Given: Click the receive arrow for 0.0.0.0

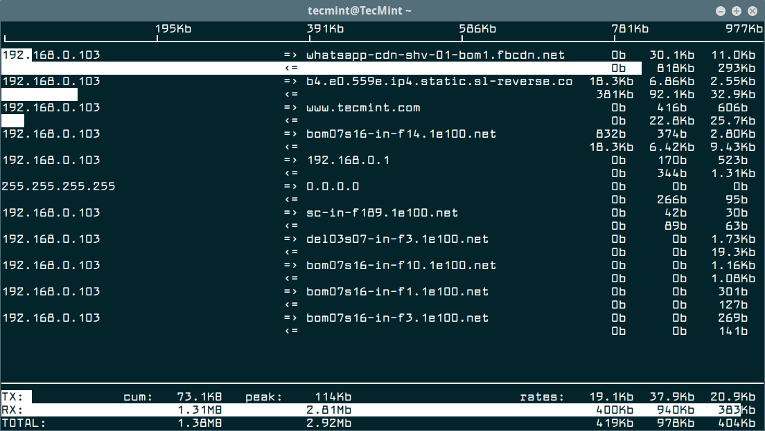Looking at the screenshot, I should pos(291,199).
